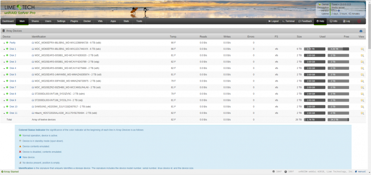Click the drive icon before SAMSUNG_HD203WI identification
The height and width of the screenshot is (175, 371).
[33, 107]
